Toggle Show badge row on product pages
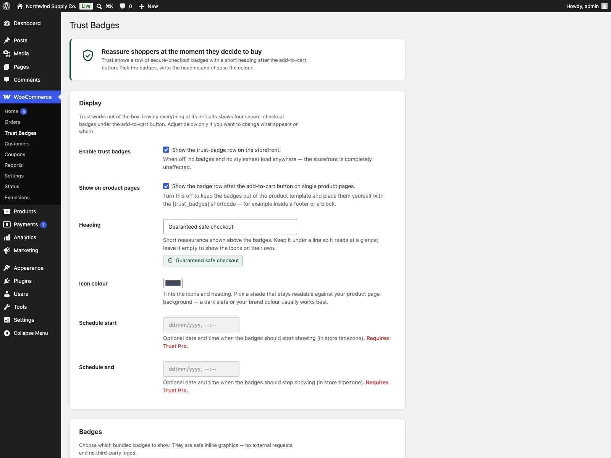This screenshot has width=611, height=458. 166,186
